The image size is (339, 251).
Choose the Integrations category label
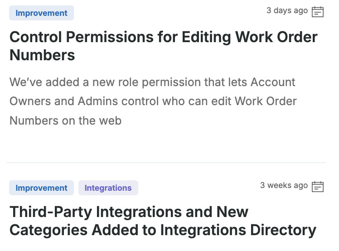108,188
